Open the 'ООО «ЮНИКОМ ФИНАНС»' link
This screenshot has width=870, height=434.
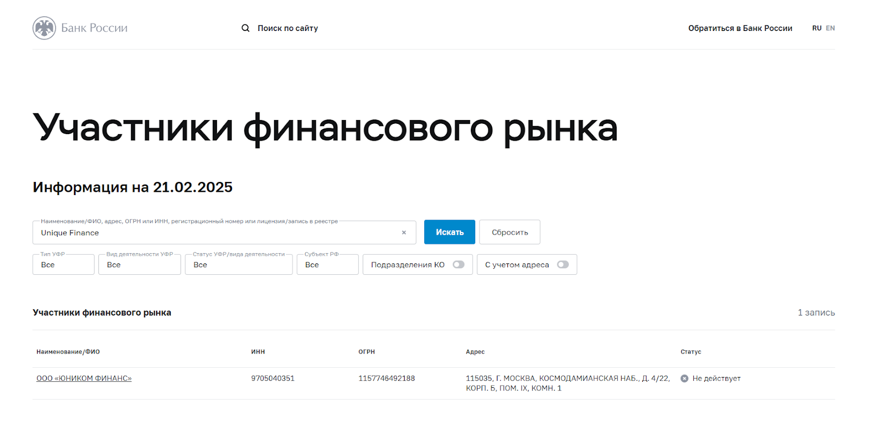click(84, 379)
